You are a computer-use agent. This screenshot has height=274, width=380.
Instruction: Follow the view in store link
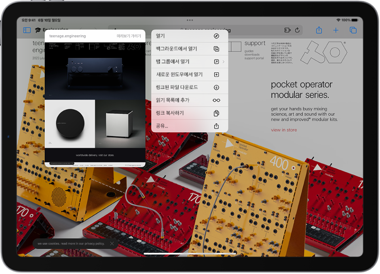coord(284,130)
